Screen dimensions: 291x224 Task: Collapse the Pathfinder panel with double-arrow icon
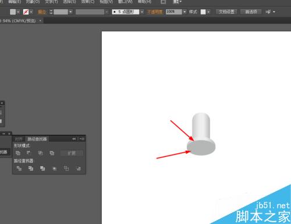point(74,139)
